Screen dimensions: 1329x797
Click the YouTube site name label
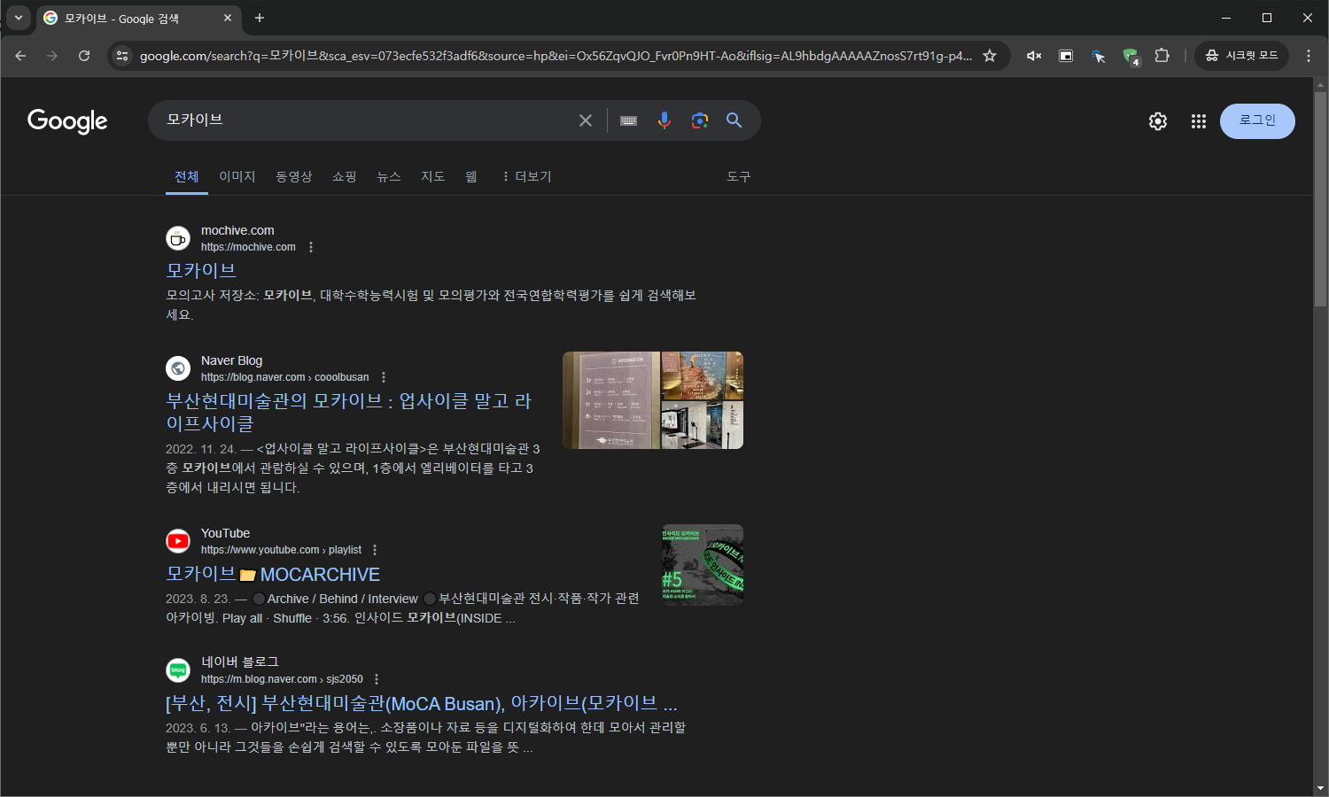click(x=225, y=533)
